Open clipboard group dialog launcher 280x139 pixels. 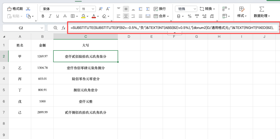click(36, 21)
